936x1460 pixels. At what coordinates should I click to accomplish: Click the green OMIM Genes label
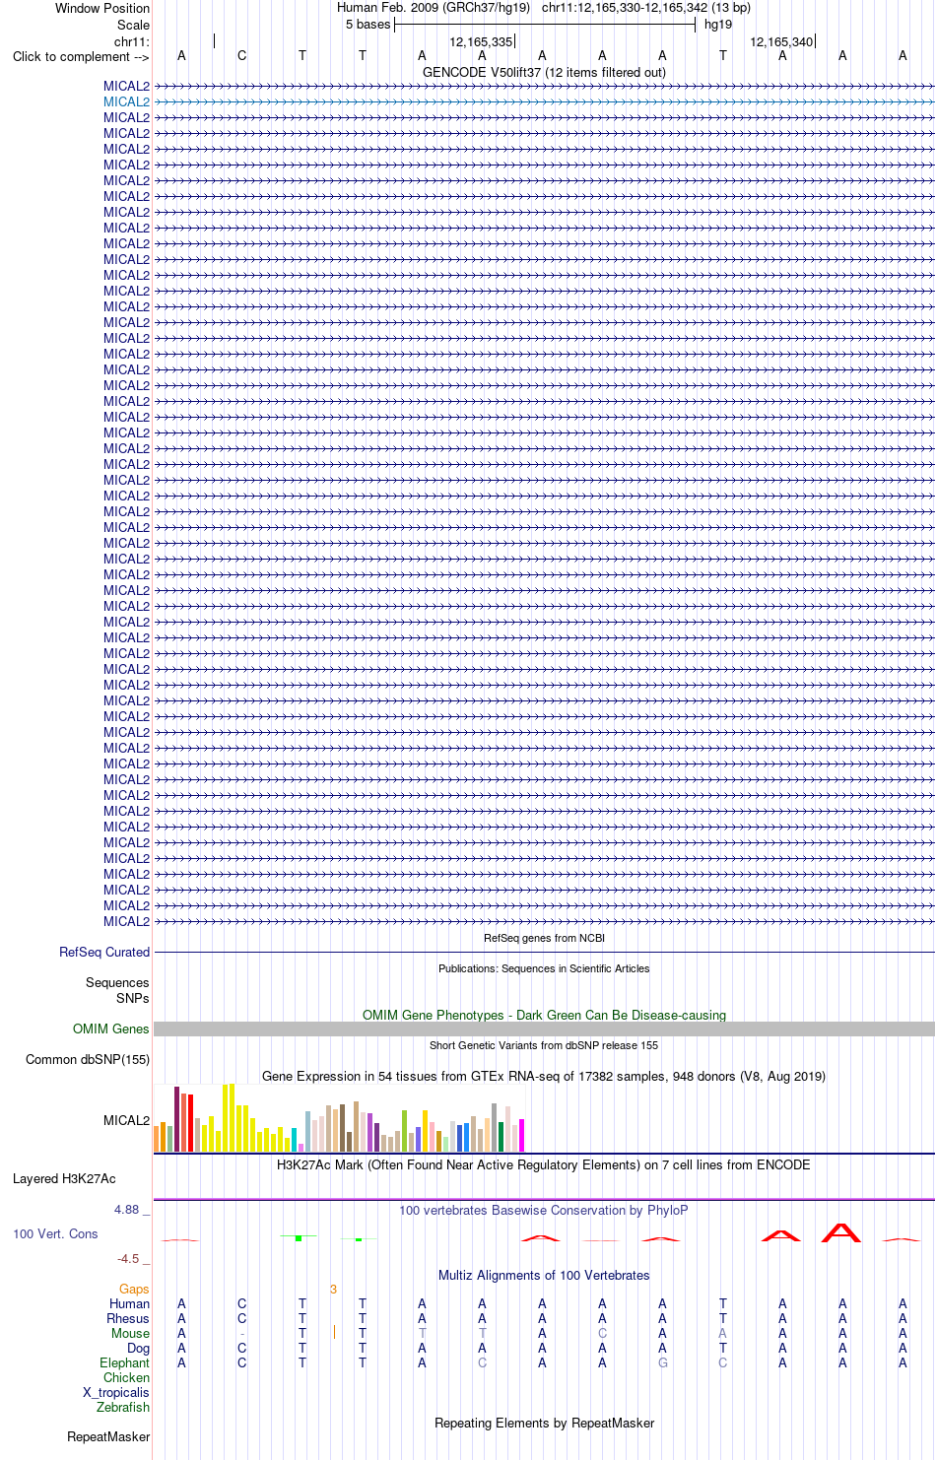pos(111,1029)
